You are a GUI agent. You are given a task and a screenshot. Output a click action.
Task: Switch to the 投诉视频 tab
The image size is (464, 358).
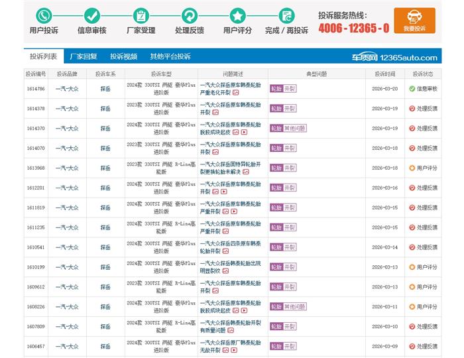(123, 57)
